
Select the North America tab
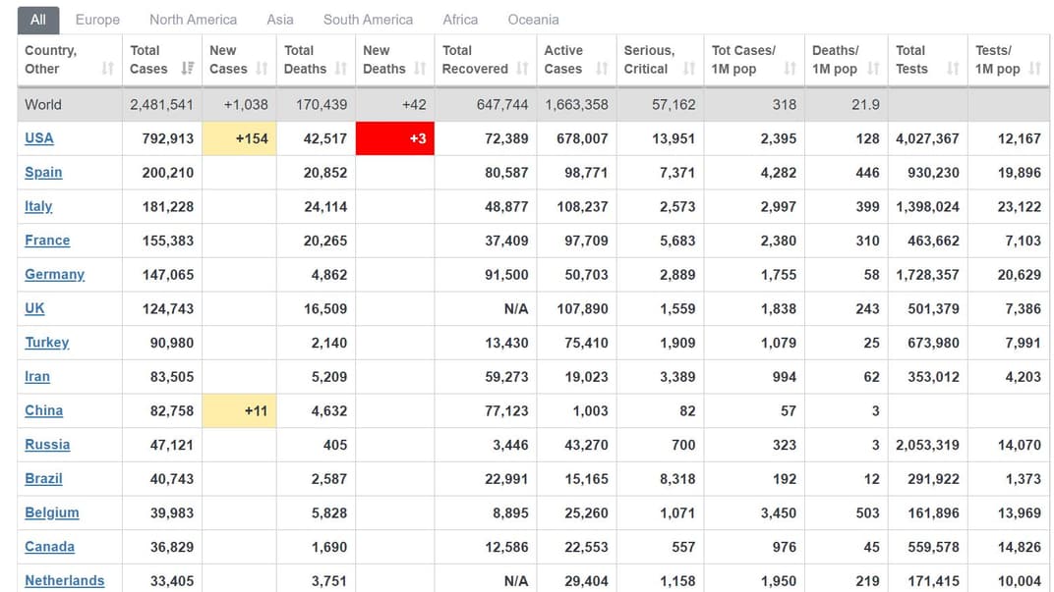click(x=193, y=20)
